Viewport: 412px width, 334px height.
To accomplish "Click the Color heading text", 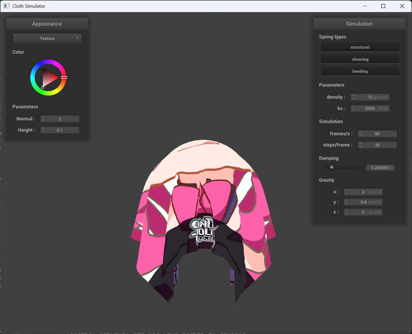I will (x=18, y=52).
